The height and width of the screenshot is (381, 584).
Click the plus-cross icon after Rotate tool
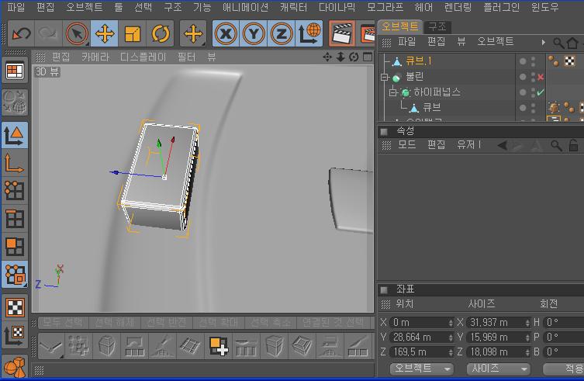193,34
